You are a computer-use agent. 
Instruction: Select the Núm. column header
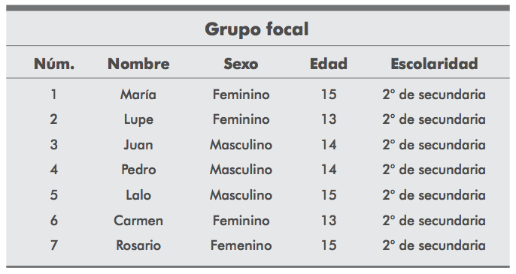[54, 64]
